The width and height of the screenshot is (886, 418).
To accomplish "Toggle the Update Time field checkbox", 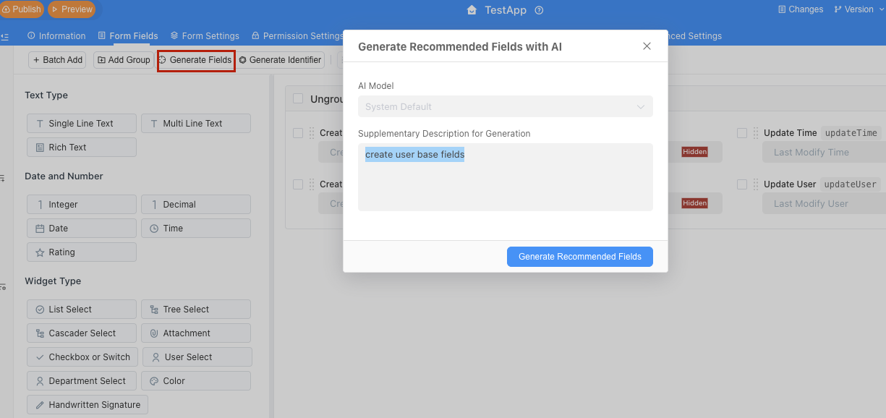I will [x=742, y=133].
